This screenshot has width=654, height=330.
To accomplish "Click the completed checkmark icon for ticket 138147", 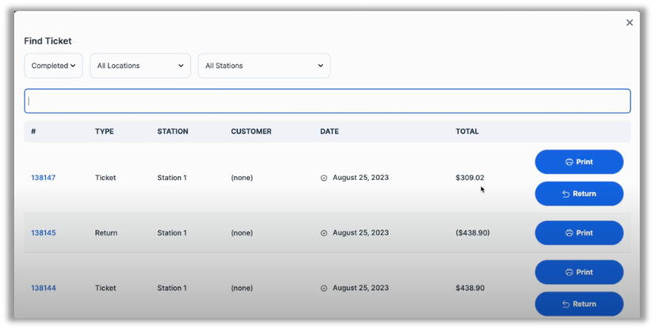I will [324, 178].
